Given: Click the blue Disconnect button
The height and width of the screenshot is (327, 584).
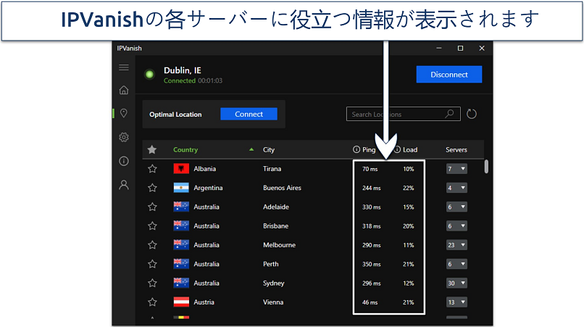Looking at the screenshot, I should coord(449,74).
